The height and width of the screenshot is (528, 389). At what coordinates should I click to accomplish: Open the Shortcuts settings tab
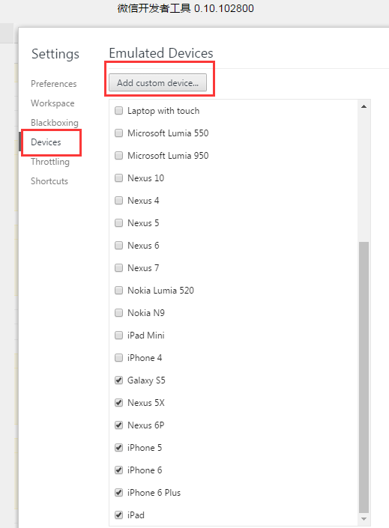click(x=49, y=181)
